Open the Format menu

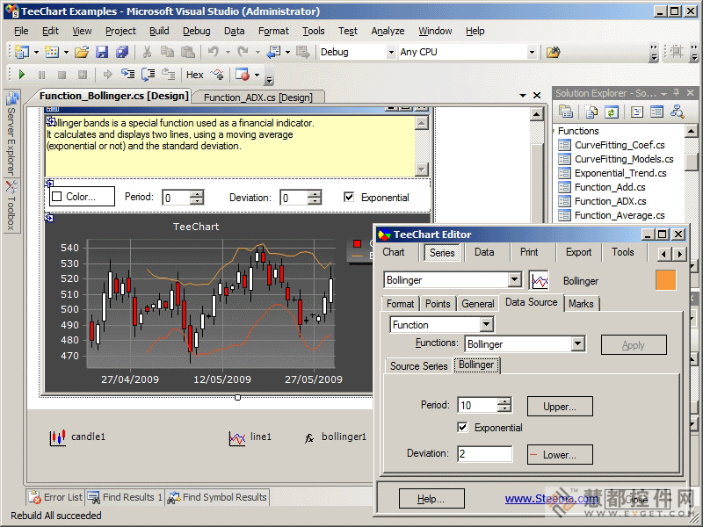(x=273, y=31)
